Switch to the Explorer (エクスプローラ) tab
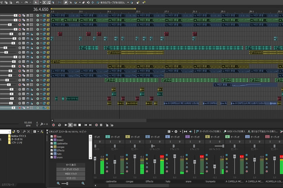Image resolution: width=283 pixels, height=188 pixels. click(8, 184)
